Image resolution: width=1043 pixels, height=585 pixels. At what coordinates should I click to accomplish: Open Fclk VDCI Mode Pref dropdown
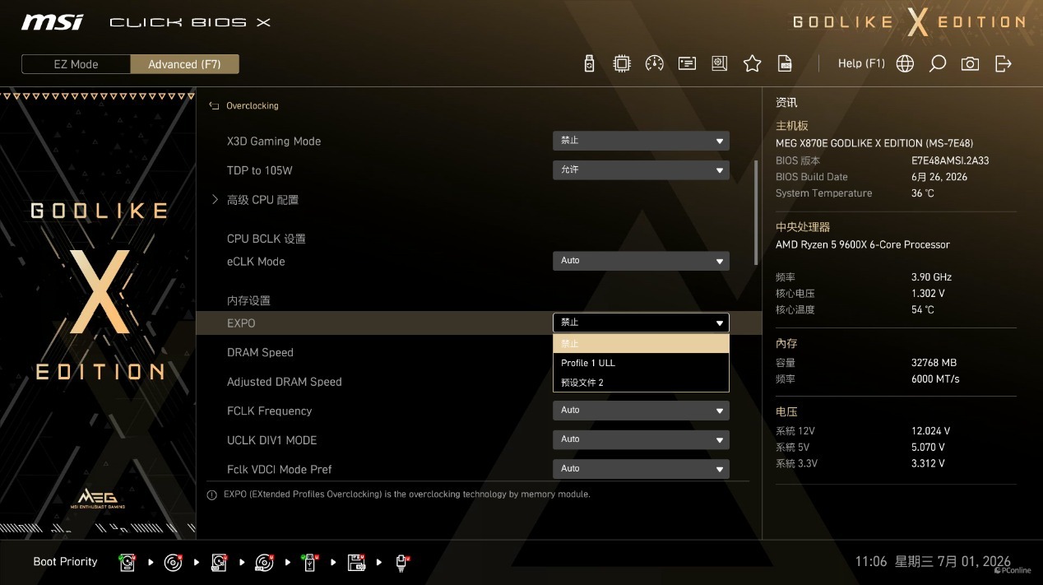641,468
